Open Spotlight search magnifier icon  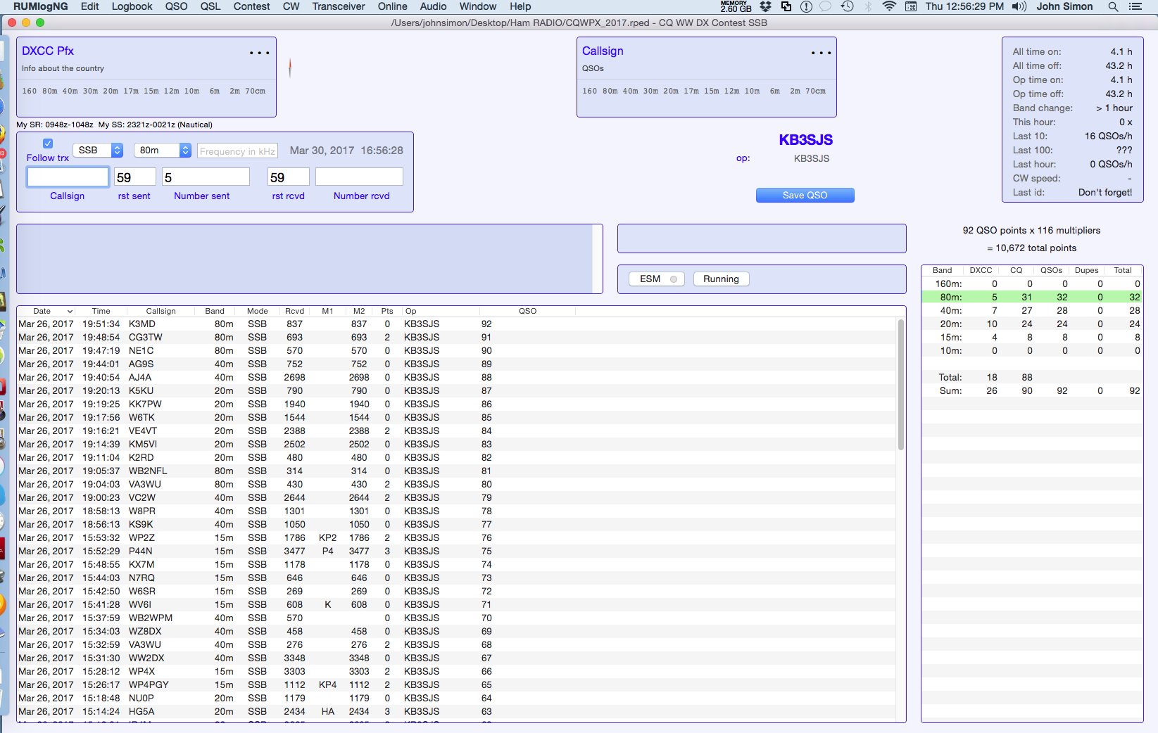[x=1113, y=6]
